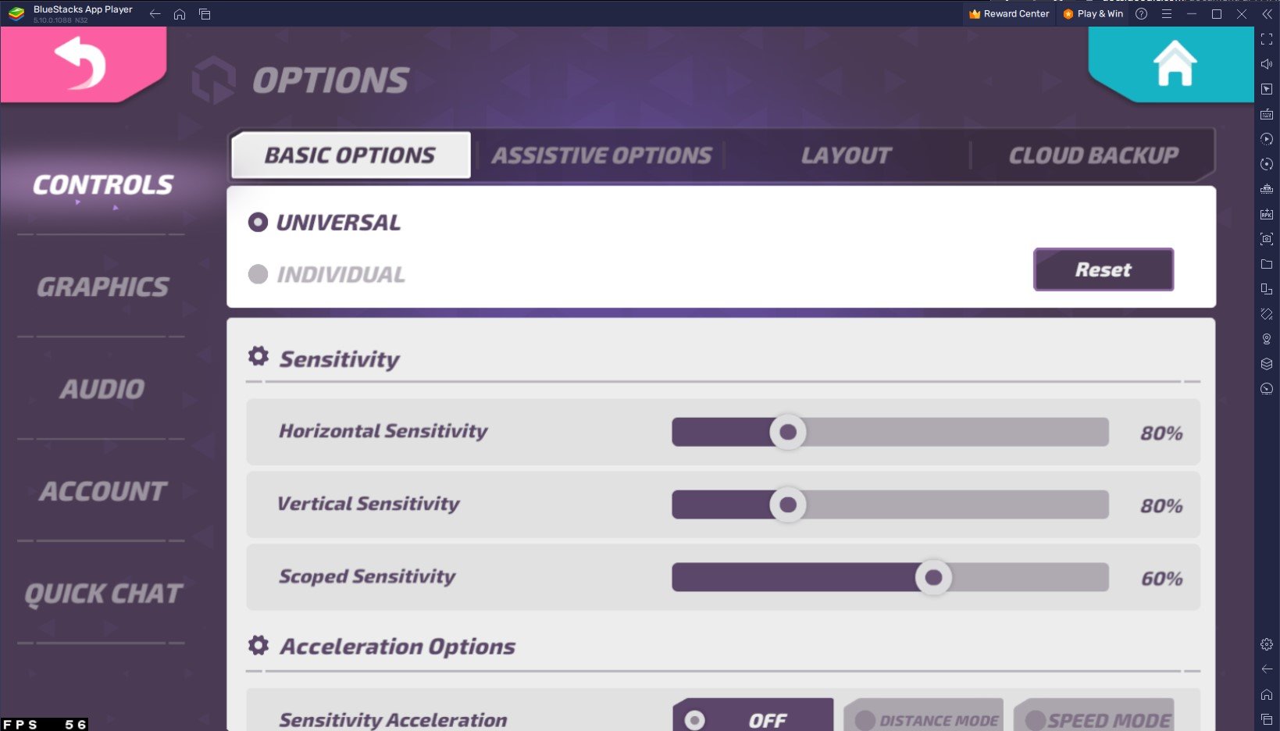This screenshot has height=731, width=1280.
Task: Set Sensitivity Acceleration to OFF
Action: (752, 719)
